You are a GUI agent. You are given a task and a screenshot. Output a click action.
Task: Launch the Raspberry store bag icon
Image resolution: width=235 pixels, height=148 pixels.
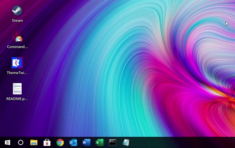point(47,142)
